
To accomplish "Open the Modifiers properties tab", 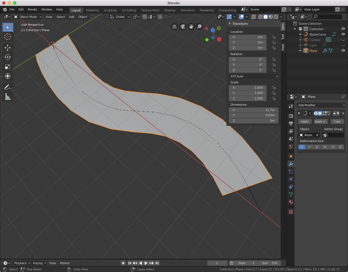I will 291,164.
